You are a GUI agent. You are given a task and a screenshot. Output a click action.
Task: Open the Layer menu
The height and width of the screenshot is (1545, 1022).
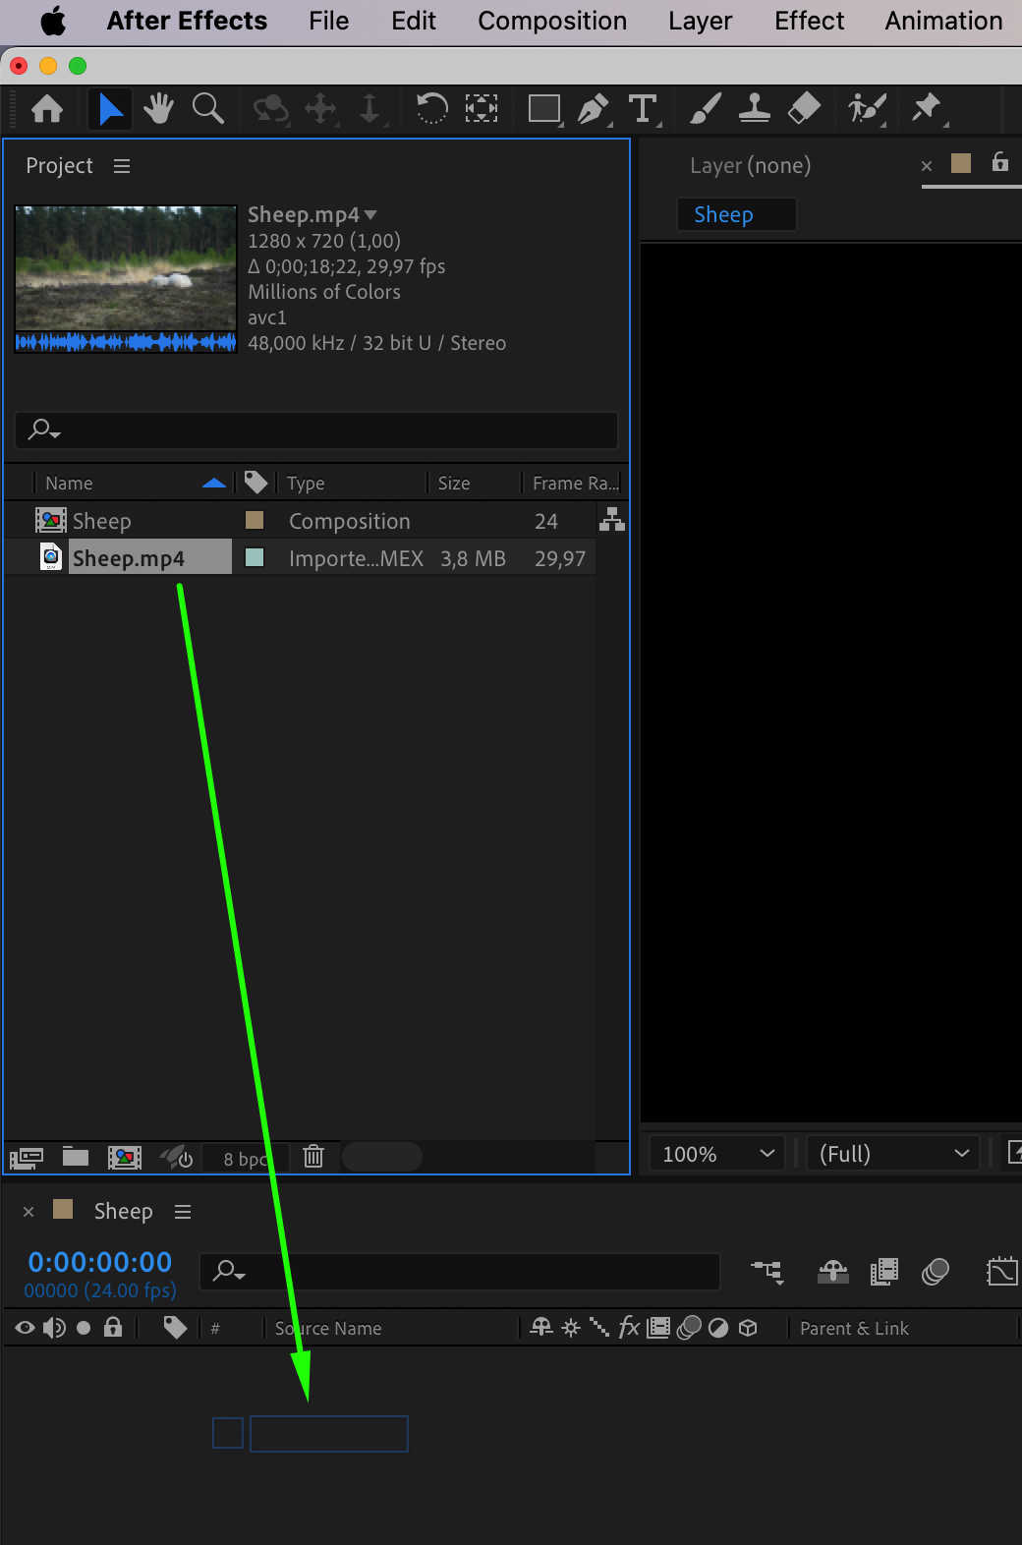(700, 21)
